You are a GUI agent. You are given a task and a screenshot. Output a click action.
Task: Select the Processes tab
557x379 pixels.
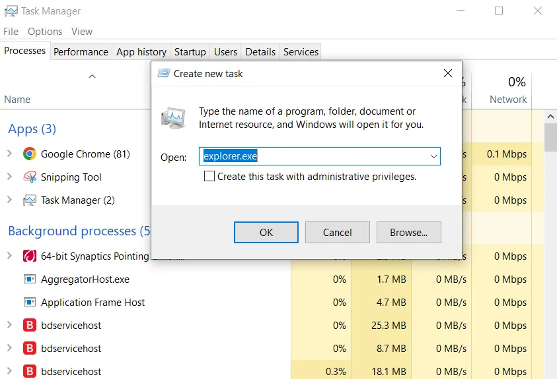25,51
